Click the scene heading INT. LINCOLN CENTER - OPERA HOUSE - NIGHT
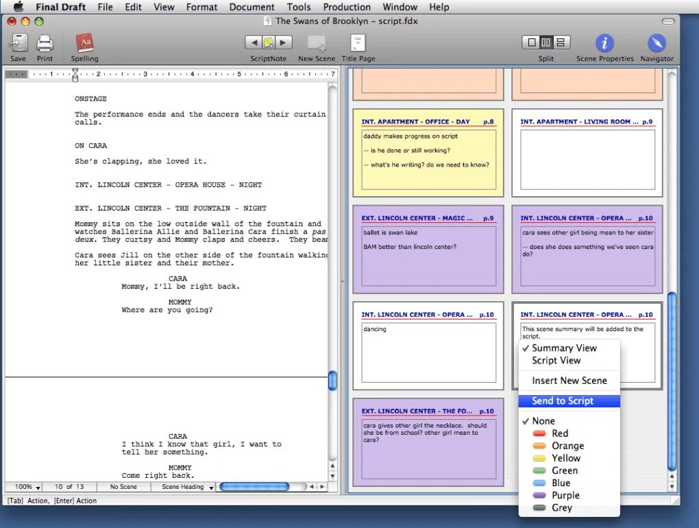This screenshot has height=528, width=699. point(168,184)
